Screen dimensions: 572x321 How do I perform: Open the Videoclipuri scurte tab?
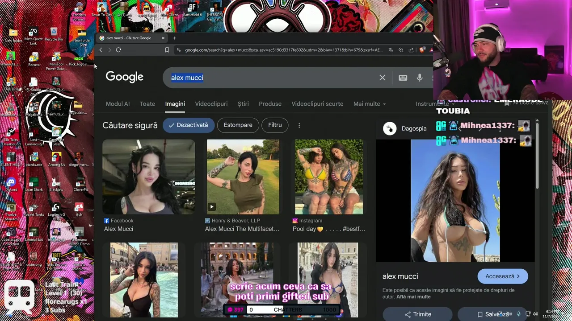point(317,104)
